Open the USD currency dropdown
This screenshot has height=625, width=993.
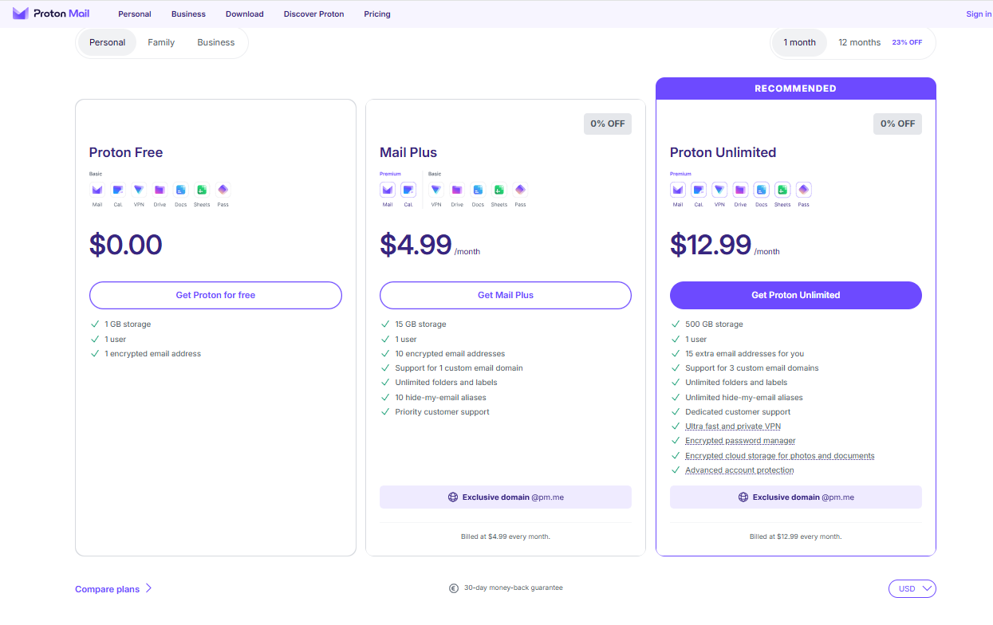pyautogui.click(x=912, y=588)
